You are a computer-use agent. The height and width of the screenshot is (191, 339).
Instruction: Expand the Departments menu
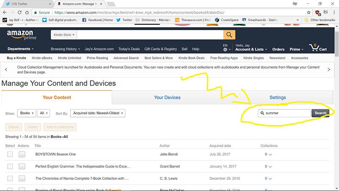tap(20, 49)
